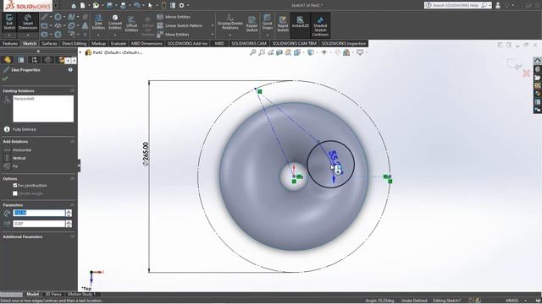Screen dimensions: 542x304
Task: Collapse the Parameters section
Action: pos(72,204)
